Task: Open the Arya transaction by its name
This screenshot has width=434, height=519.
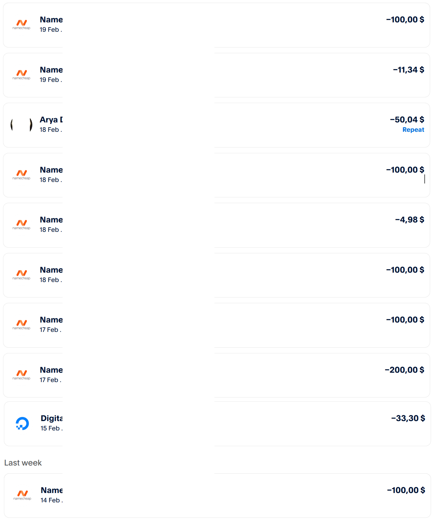Action: click(51, 120)
